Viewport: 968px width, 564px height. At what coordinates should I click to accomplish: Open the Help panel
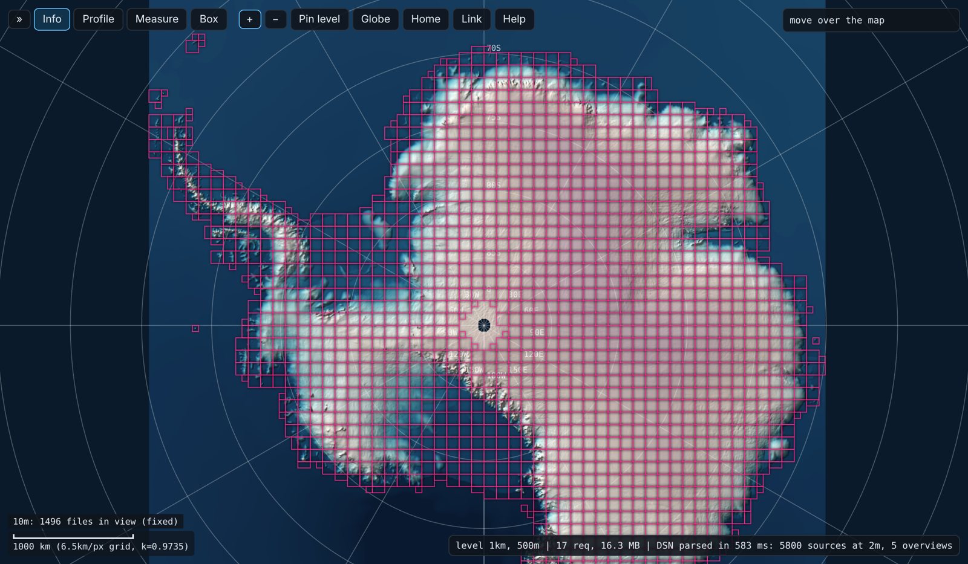(514, 19)
